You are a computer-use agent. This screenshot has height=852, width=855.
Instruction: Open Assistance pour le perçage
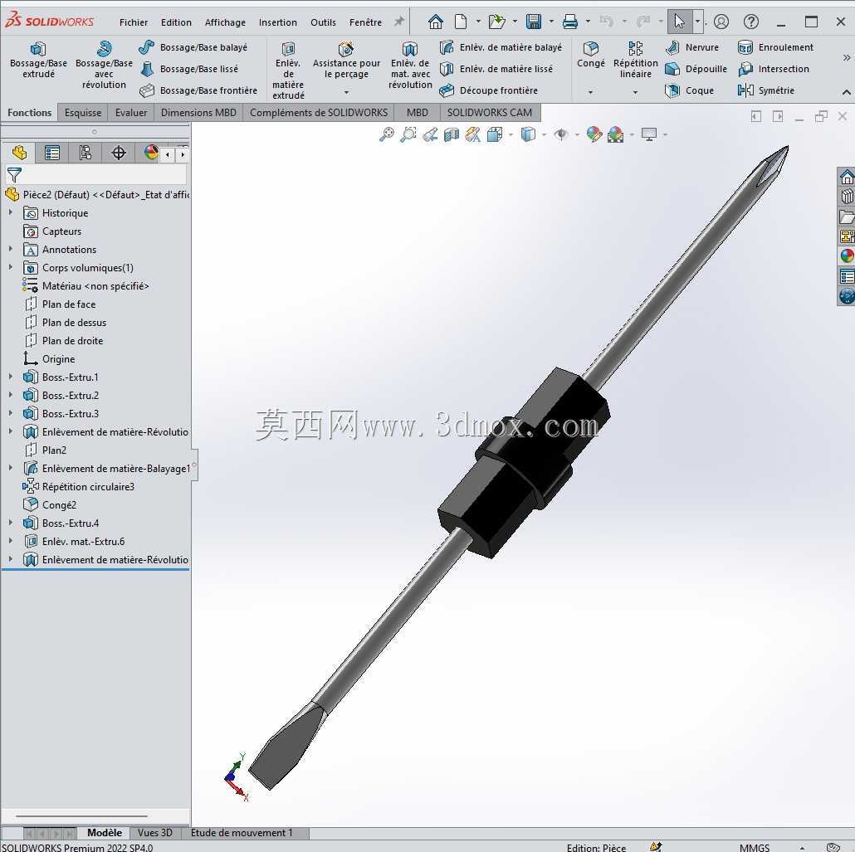click(x=346, y=61)
